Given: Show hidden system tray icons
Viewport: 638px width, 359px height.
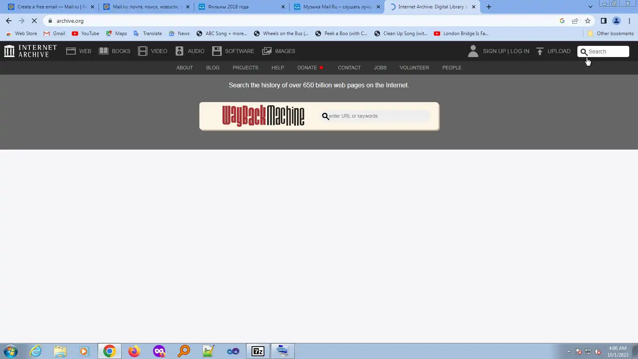Looking at the screenshot, I should pyautogui.click(x=569, y=351).
